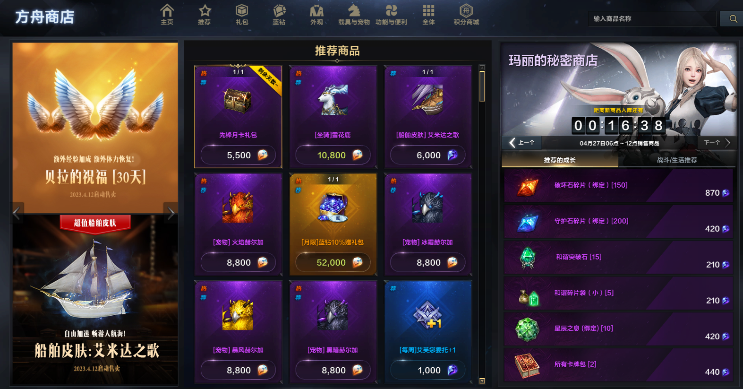Screen dimensions: 743x389
Task: Show the next banner with the right arrow
Action: tap(171, 213)
